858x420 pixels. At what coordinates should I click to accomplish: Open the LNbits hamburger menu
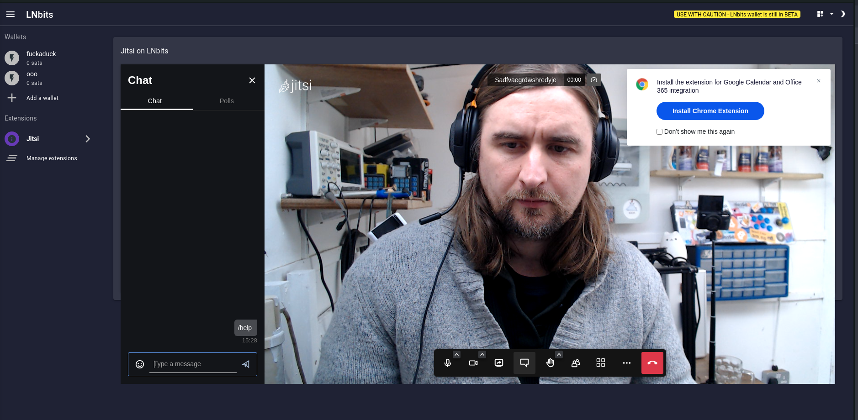(11, 14)
